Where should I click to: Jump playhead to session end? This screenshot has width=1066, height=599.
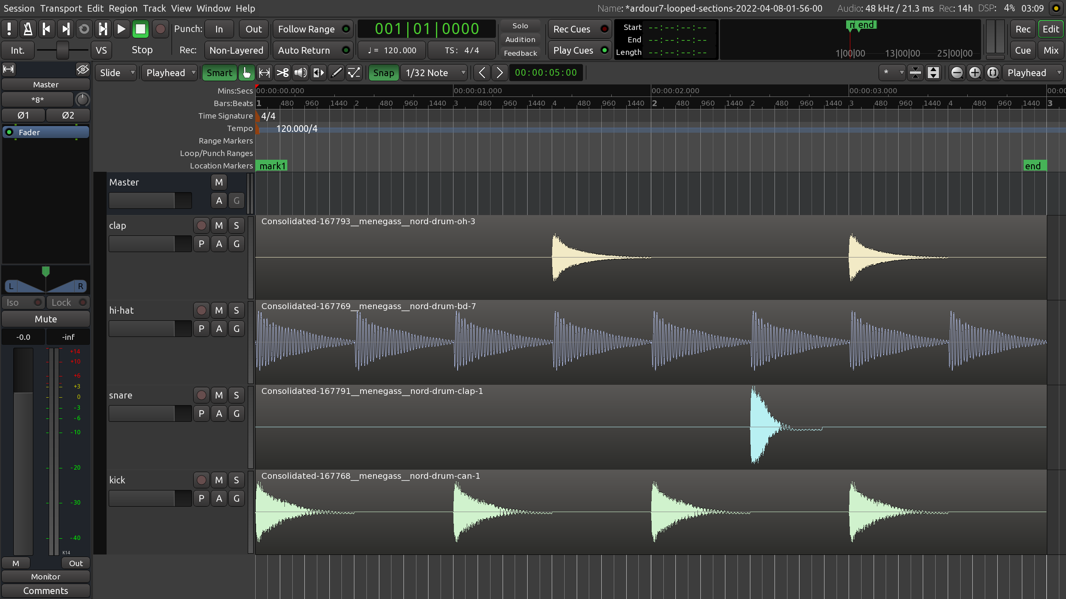click(x=65, y=29)
